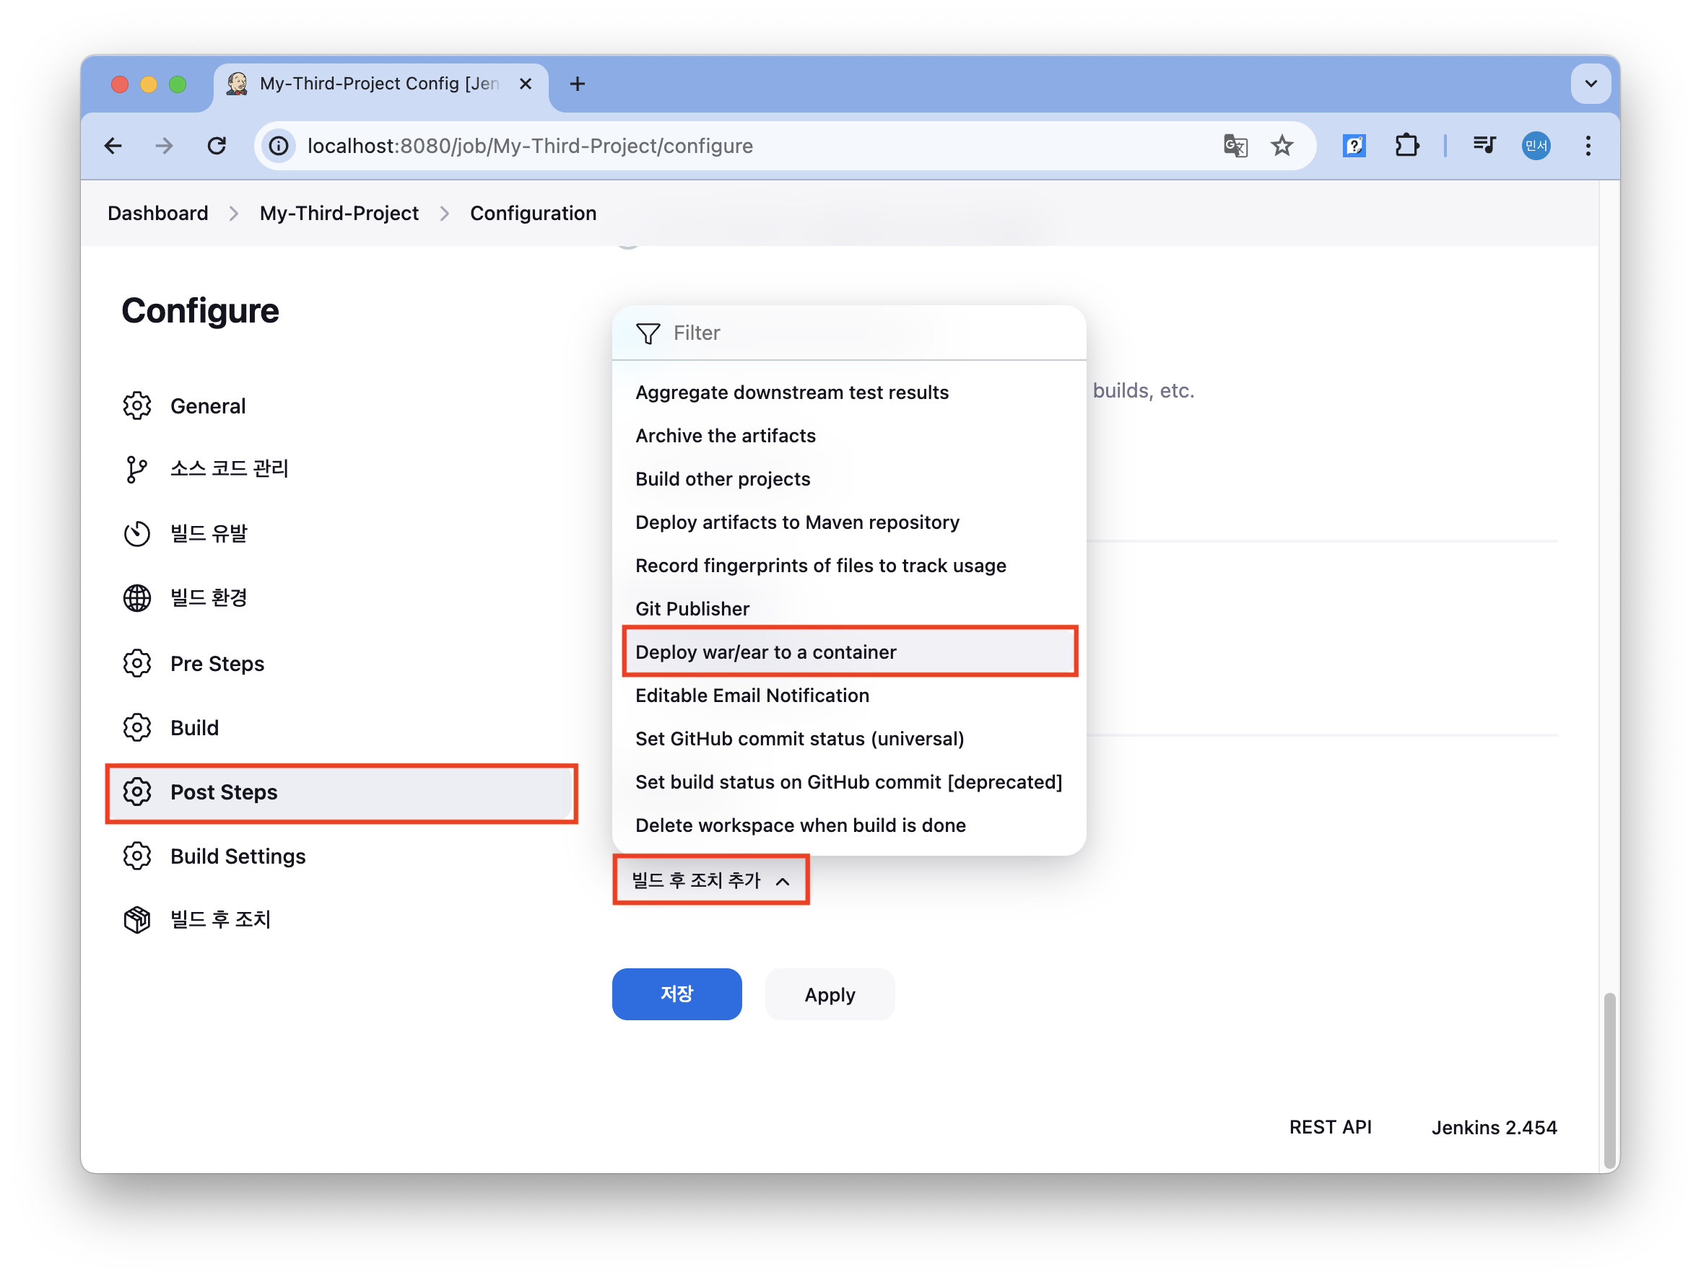Open the Chrome extensions puzzle icon
1701x1280 pixels.
tap(1406, 146)
